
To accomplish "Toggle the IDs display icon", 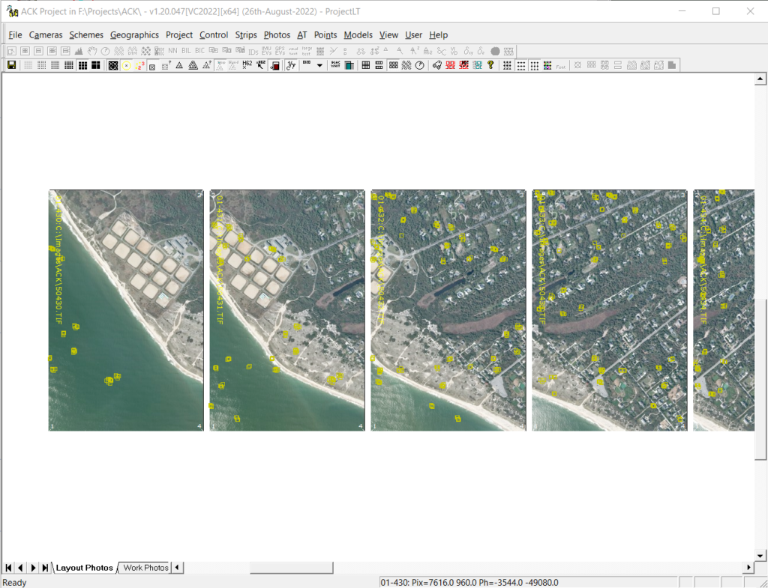I will coord(253,52).
